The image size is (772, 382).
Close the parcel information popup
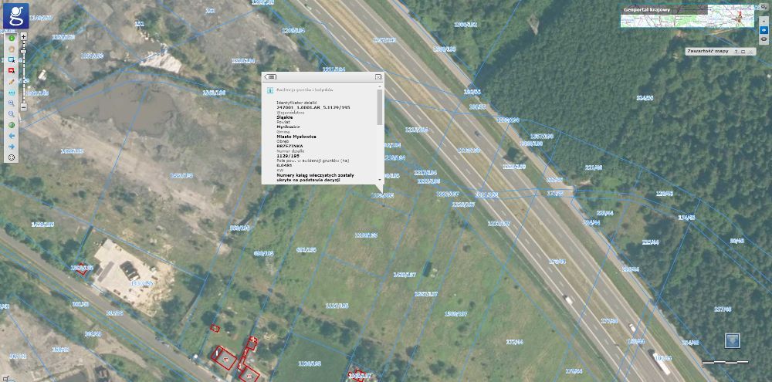tap(378, 77)
